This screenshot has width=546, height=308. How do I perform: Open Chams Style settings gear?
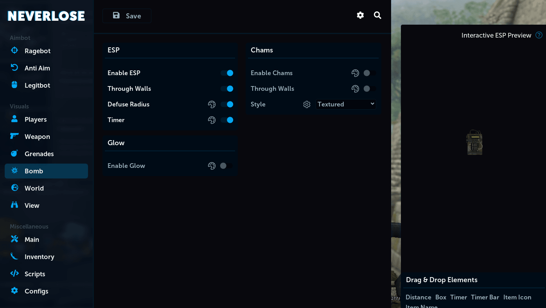point(307,104)
